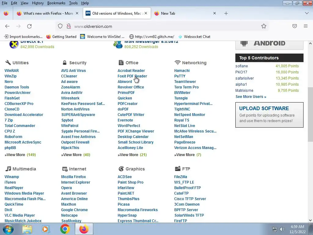Open the Paint Shop Pro link
Screen dimensions: 313x235
(130, 182)
